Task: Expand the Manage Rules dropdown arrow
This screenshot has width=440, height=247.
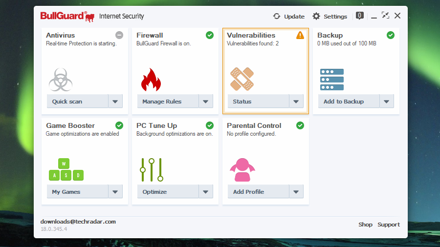Action: 206,102
